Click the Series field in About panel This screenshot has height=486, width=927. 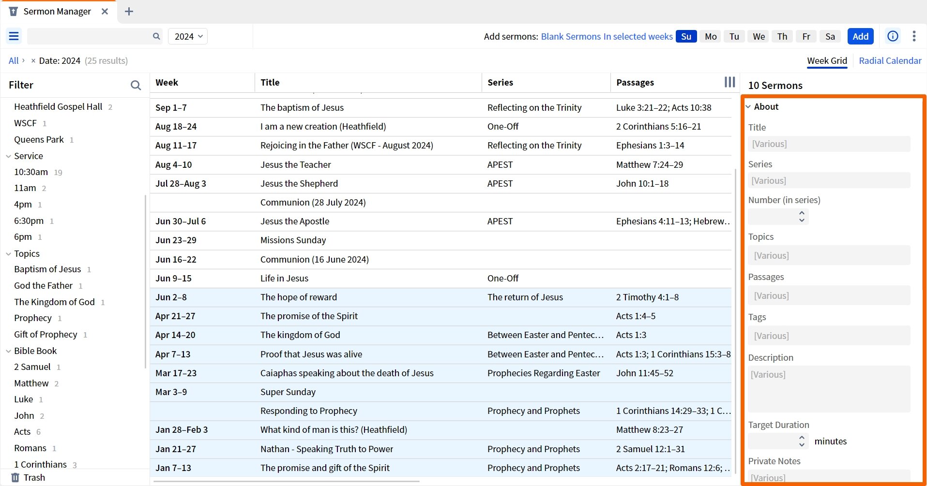pos(829,181)
